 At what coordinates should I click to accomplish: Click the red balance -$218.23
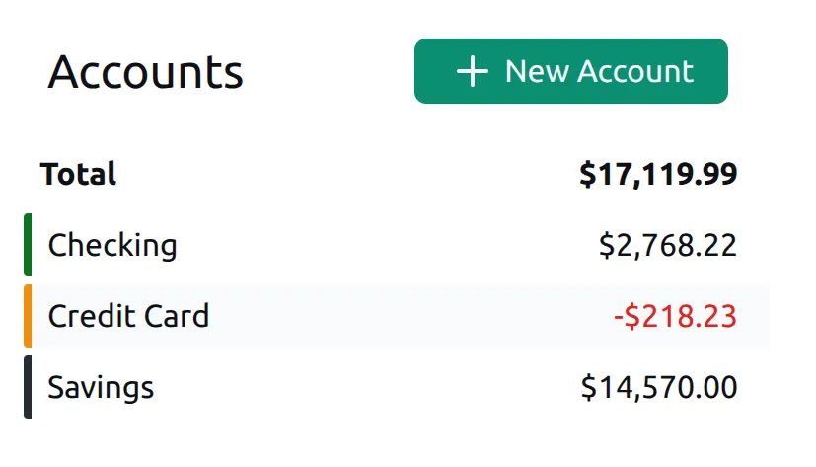(675, 316)
